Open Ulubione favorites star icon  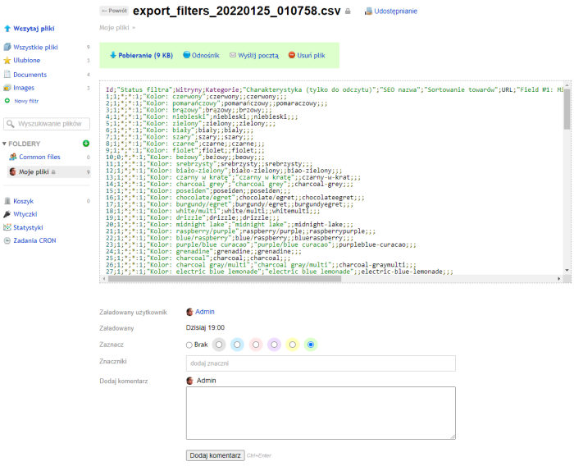coord(7,60)
